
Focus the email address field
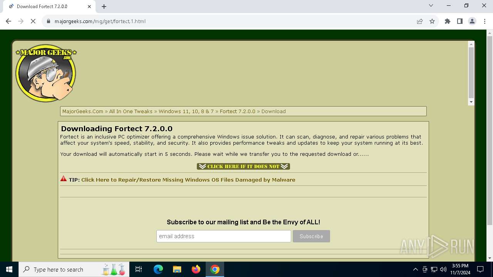pos(223,236)
